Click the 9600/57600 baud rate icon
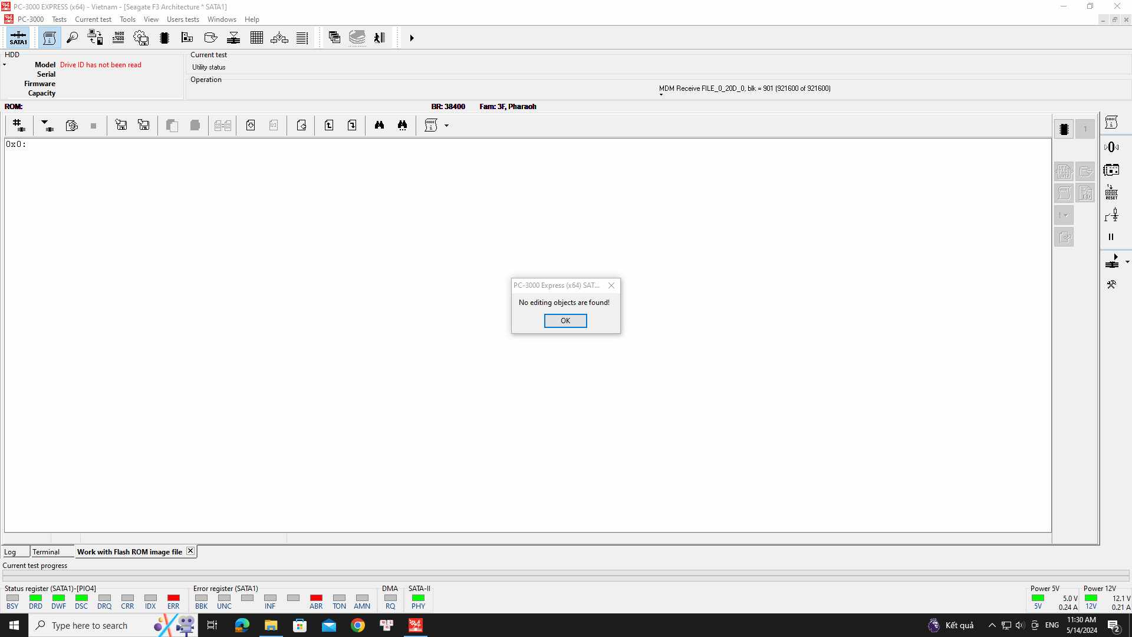This screenshot has height=637, width=1132. point(119,38)
